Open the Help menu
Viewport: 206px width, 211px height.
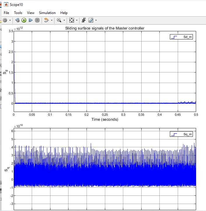pyautogui.click(x=64, y=13)
